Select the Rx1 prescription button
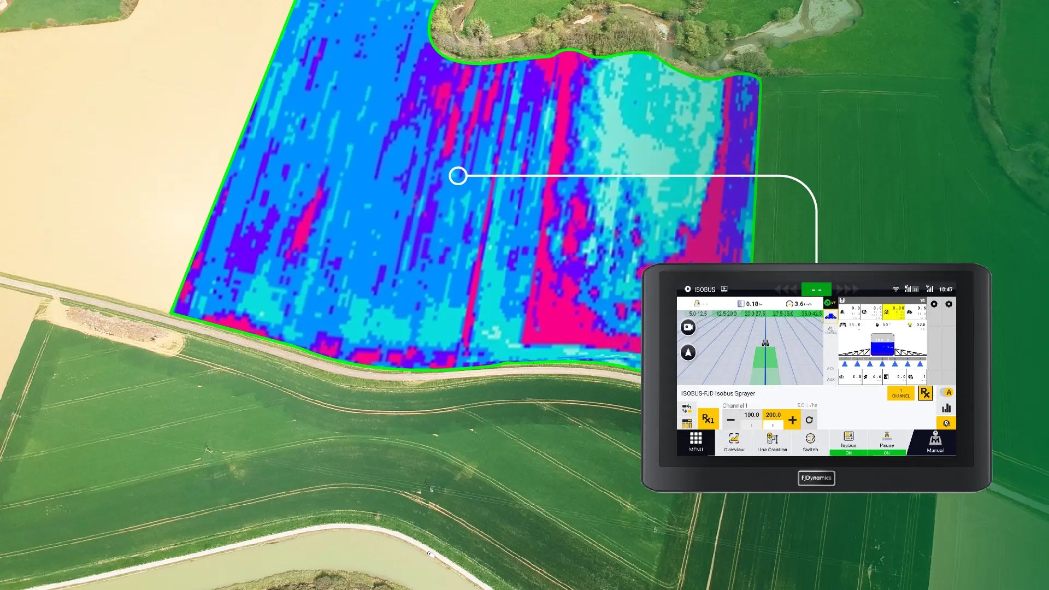This screenshot has height=590, width=1049. tap(708, 419)
